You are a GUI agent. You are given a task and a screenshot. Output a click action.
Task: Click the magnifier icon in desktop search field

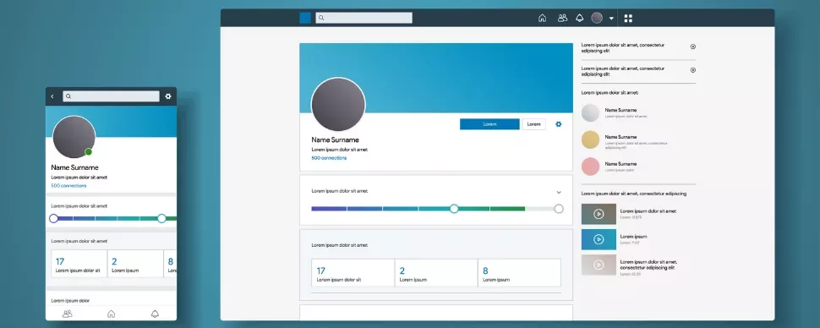pos(321,19)
